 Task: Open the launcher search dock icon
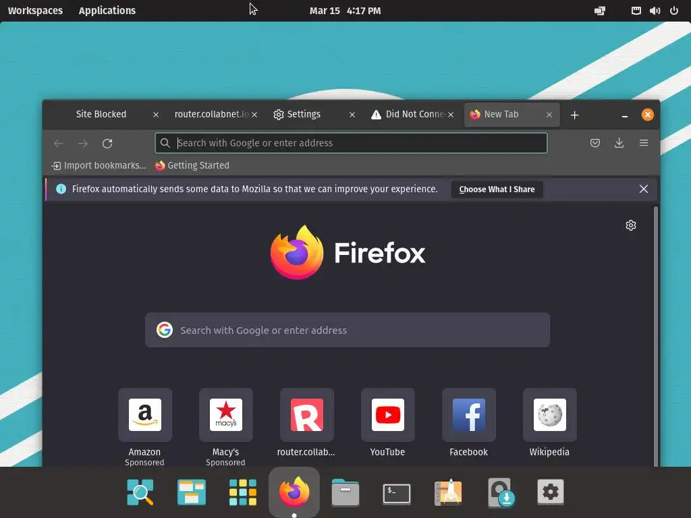[x=140, y=492]
